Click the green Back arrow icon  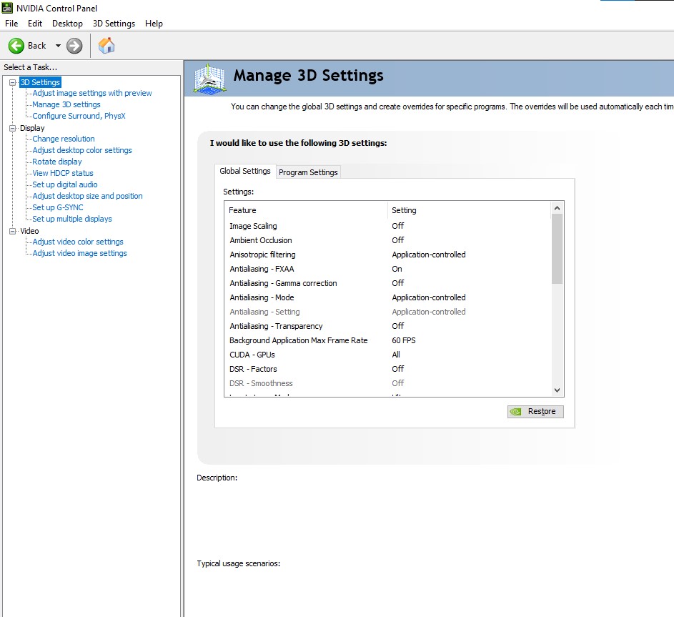coord(16,46)
